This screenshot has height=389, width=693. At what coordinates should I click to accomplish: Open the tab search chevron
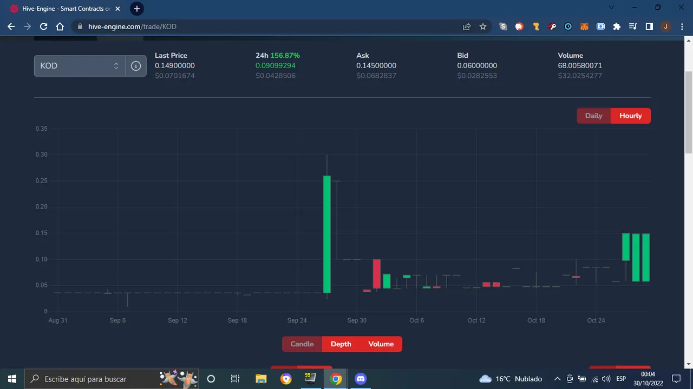612,8
